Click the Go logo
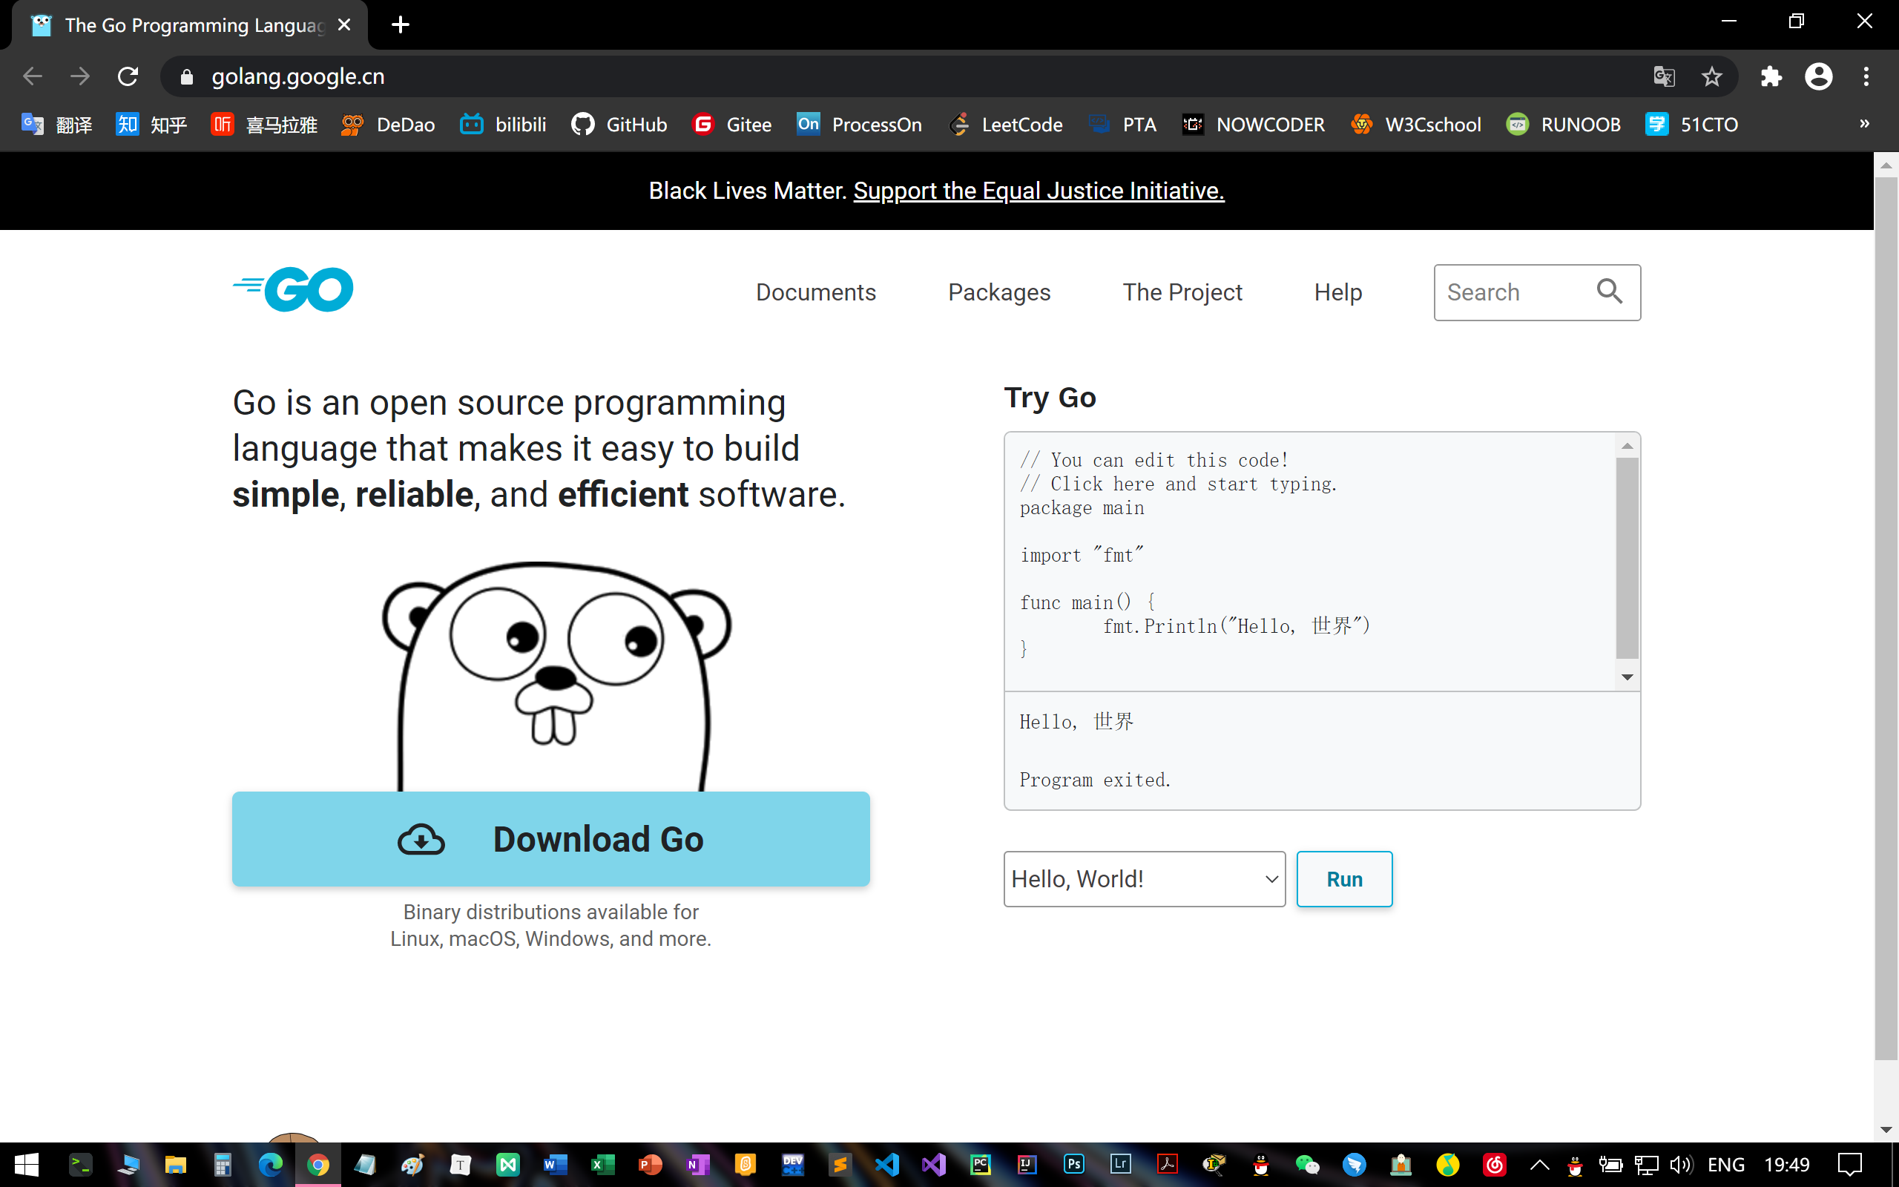The height and width of the screenshot is (1187, 1899). click(293, 289)
